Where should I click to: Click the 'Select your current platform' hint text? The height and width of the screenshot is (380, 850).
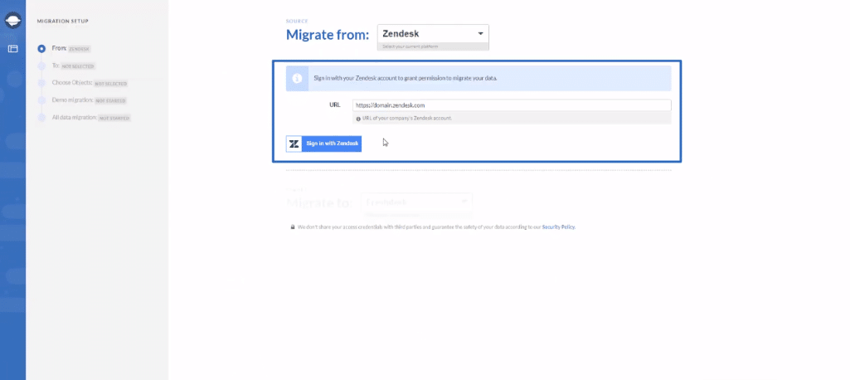click(x=410, y=46)
